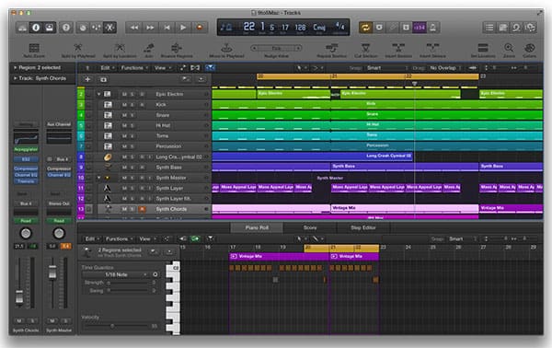Open the 1/16 Note quantize dropdown
The width and height of the screenshot is (552, 348).
pos(116,274)
